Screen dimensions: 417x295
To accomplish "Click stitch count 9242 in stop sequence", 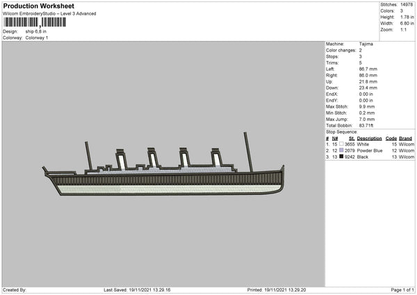I will point(350,157).
